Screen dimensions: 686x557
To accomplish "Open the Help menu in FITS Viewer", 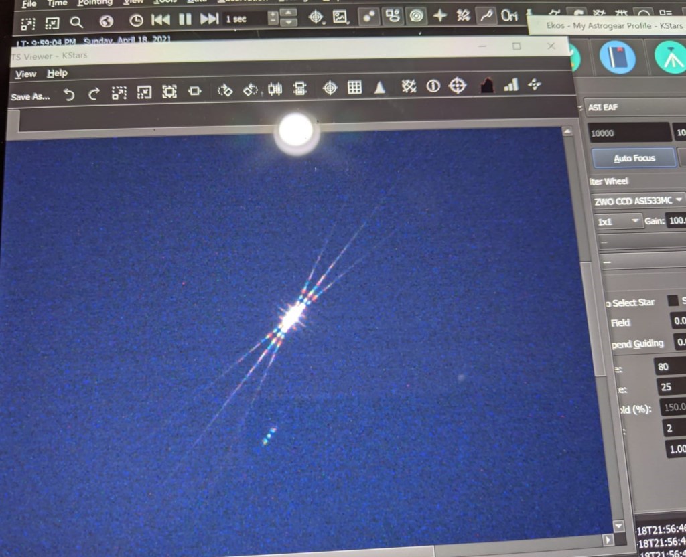I will [x=57, y=73].
